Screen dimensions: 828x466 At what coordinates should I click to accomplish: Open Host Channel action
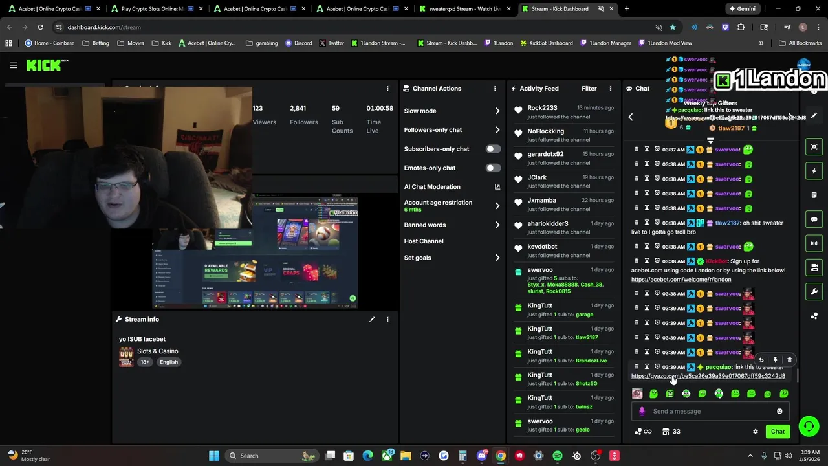(x=424, y=241)
